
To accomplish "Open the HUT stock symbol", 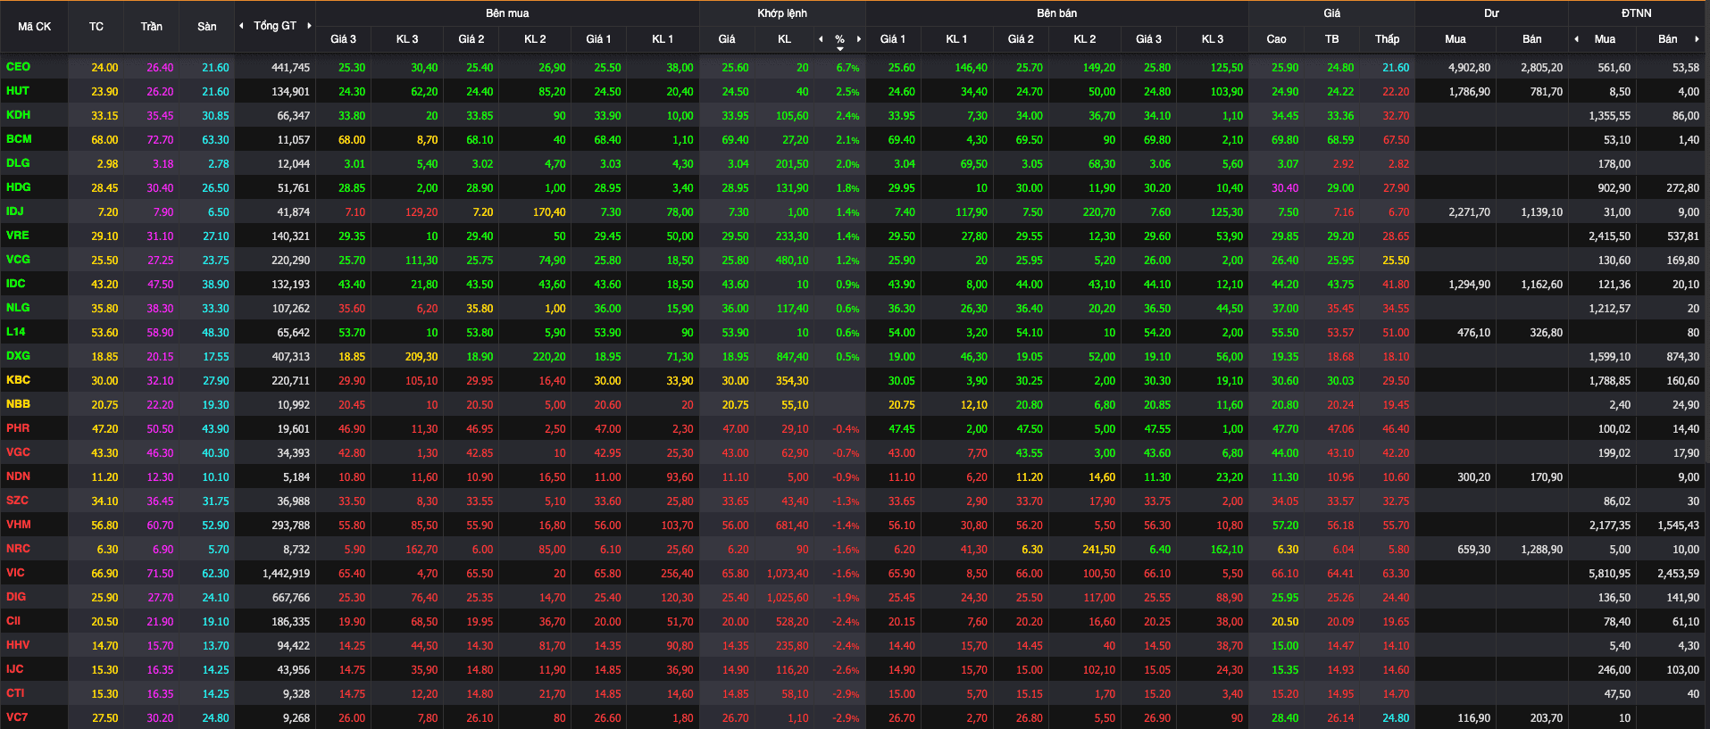I will [18, 91].
